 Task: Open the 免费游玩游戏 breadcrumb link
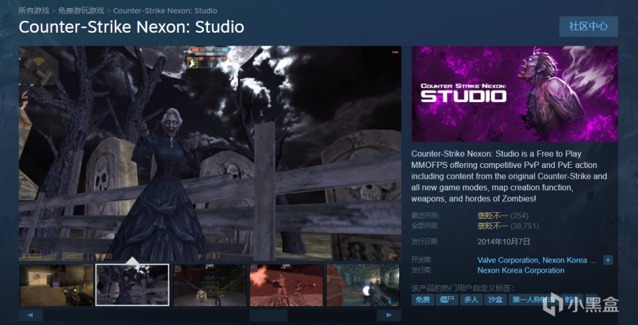point(81,11)
